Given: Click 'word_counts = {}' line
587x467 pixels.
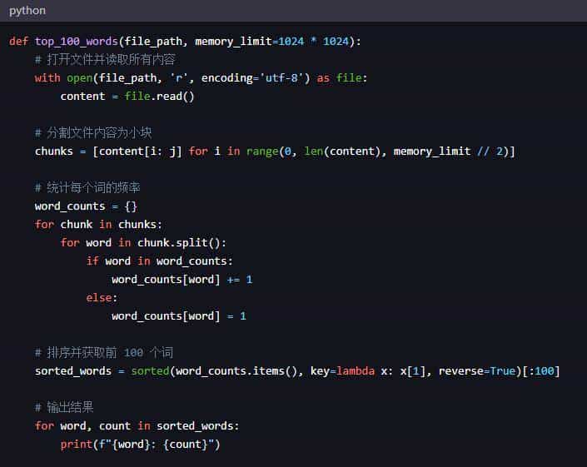Looking at the screenshot, I should click(86, 206).
